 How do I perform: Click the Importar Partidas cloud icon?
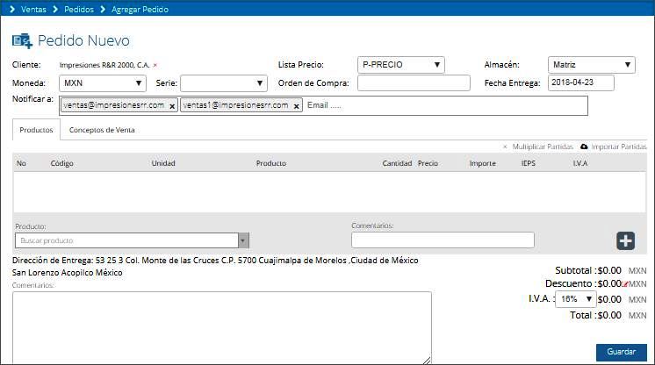[584, 147]
